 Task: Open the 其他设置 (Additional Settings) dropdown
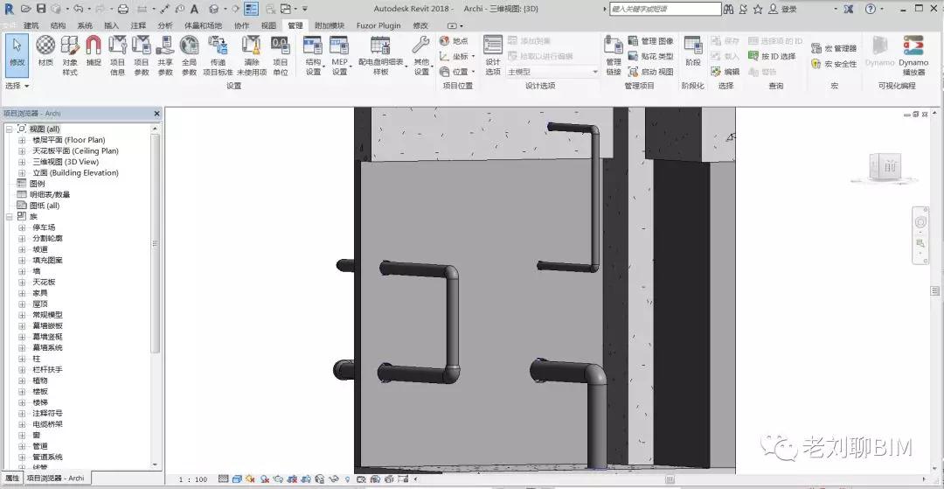421,54
